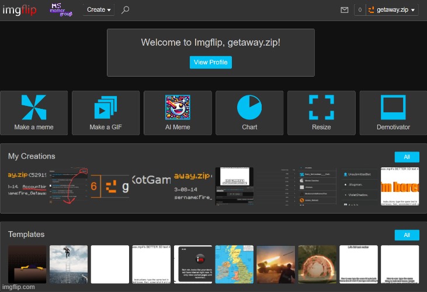Image resolution: width=427 pixels, height=292 pixels.
Task: Open the search magnifier icon
Action: pos(125,10)
